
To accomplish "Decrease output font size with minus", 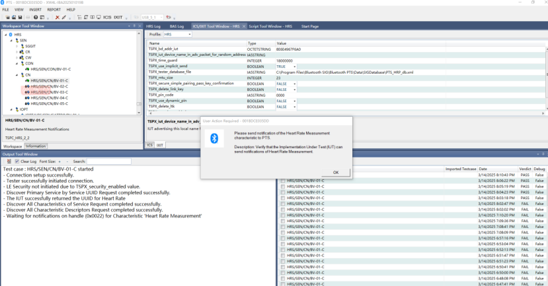I will click(x=67, y=161).
